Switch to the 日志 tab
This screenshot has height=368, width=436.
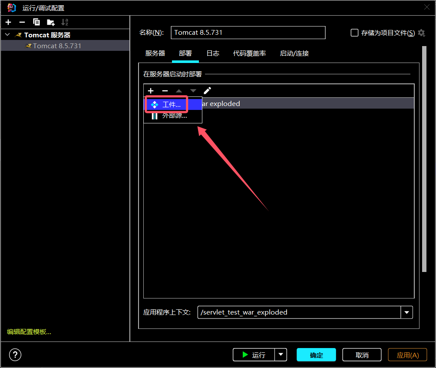tap(213, 53)
